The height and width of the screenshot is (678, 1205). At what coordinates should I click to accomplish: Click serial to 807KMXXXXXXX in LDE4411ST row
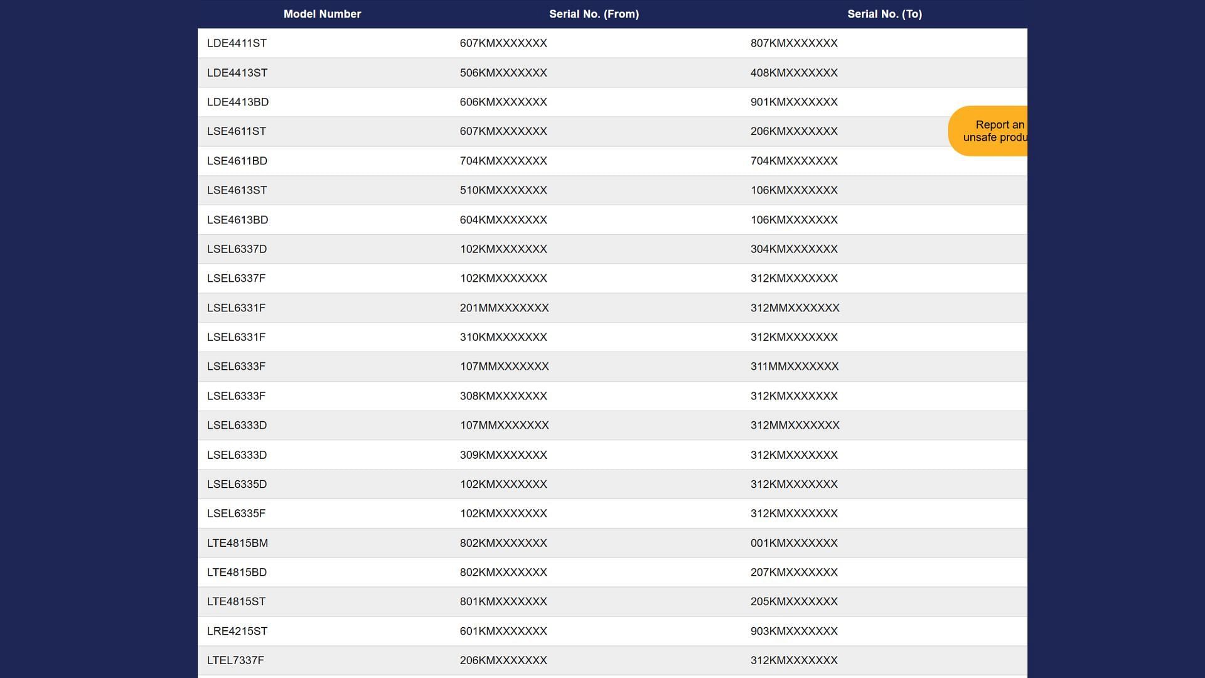(x=794, y=43)
